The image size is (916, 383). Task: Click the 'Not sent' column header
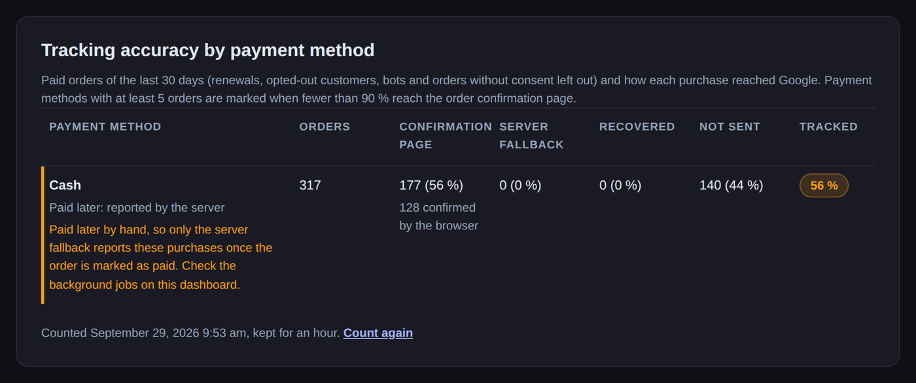(730, 127)
